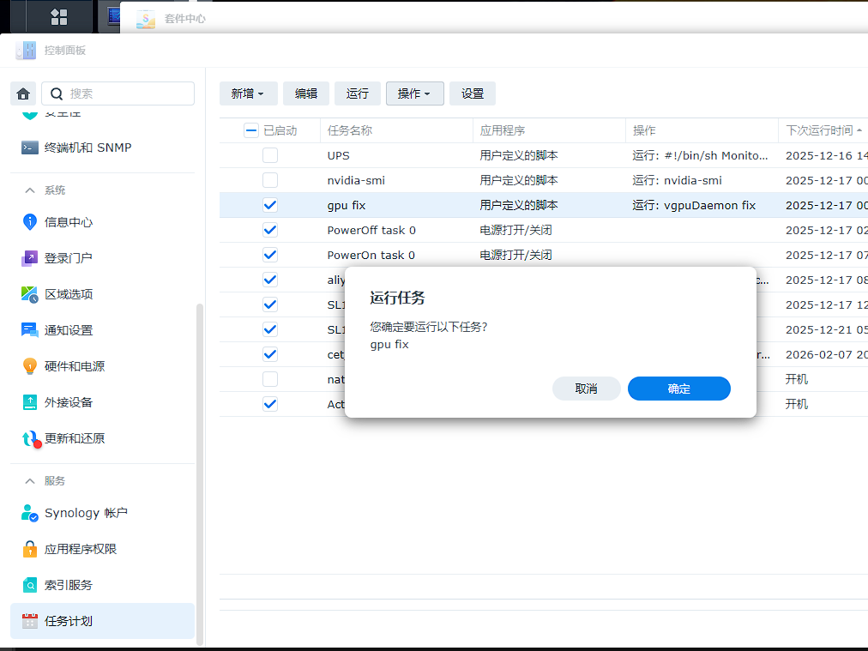Screen dimensions: 868x651
Task: Click the sidebar search input field
Action: point(129,93)
